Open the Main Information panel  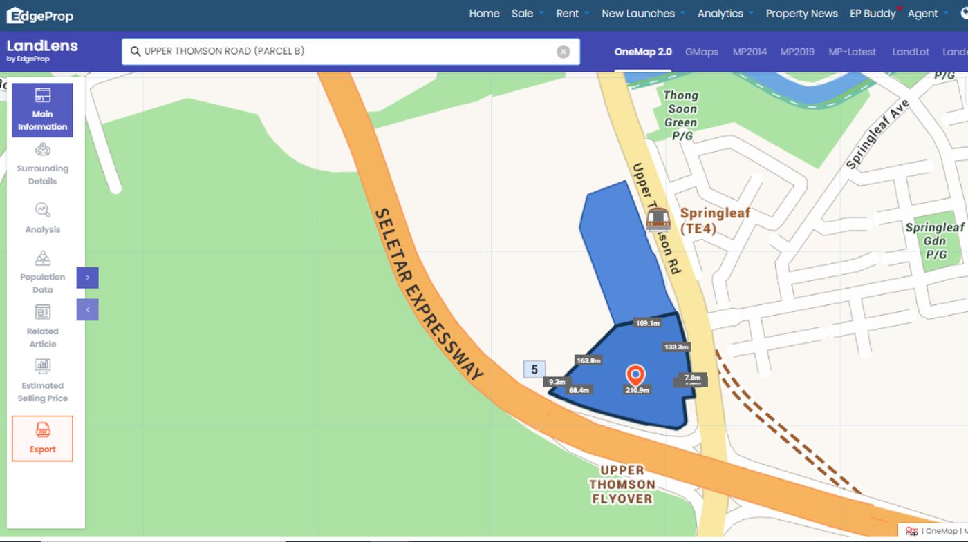pos(42,110)
